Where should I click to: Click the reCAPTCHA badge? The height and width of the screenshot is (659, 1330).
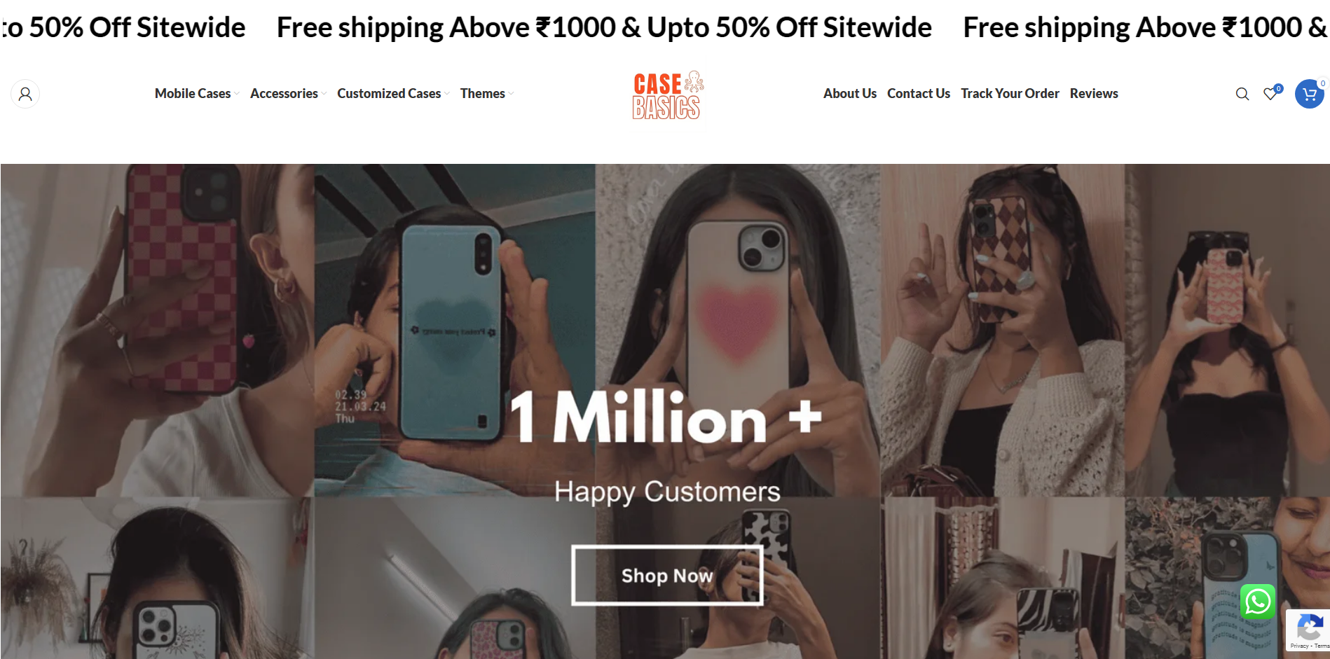pyautogui.click(x=1308, y=630)
